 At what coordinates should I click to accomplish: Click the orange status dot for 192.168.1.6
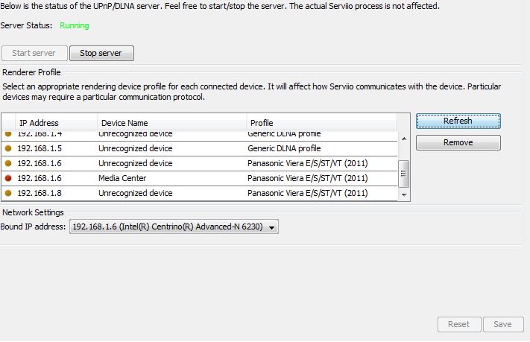8,163
